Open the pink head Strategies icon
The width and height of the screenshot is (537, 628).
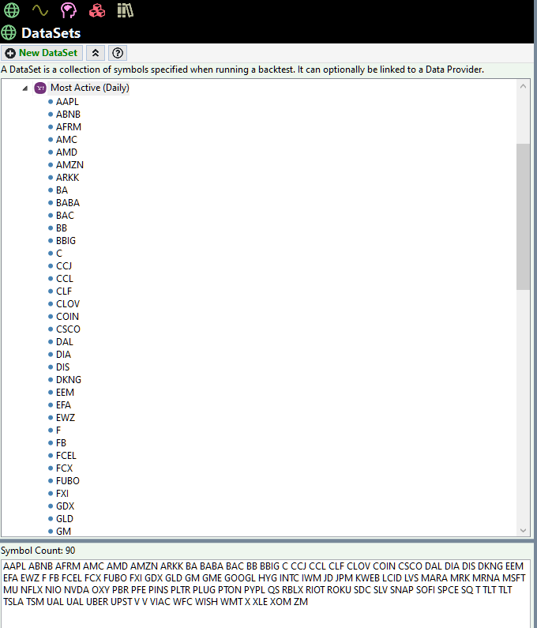pos(69,10)
